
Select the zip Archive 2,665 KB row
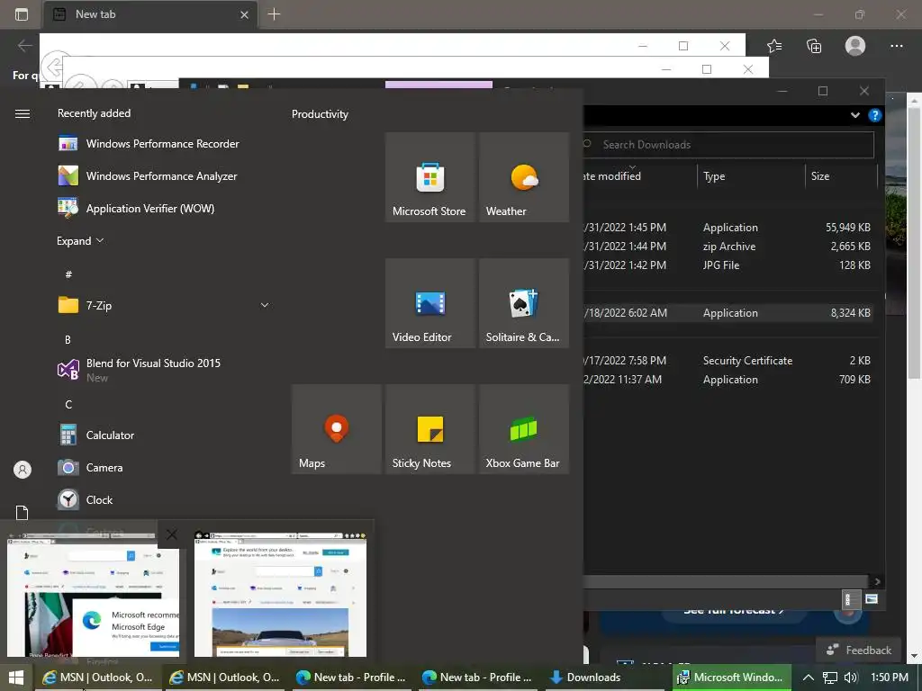click(x=728, y=247)
